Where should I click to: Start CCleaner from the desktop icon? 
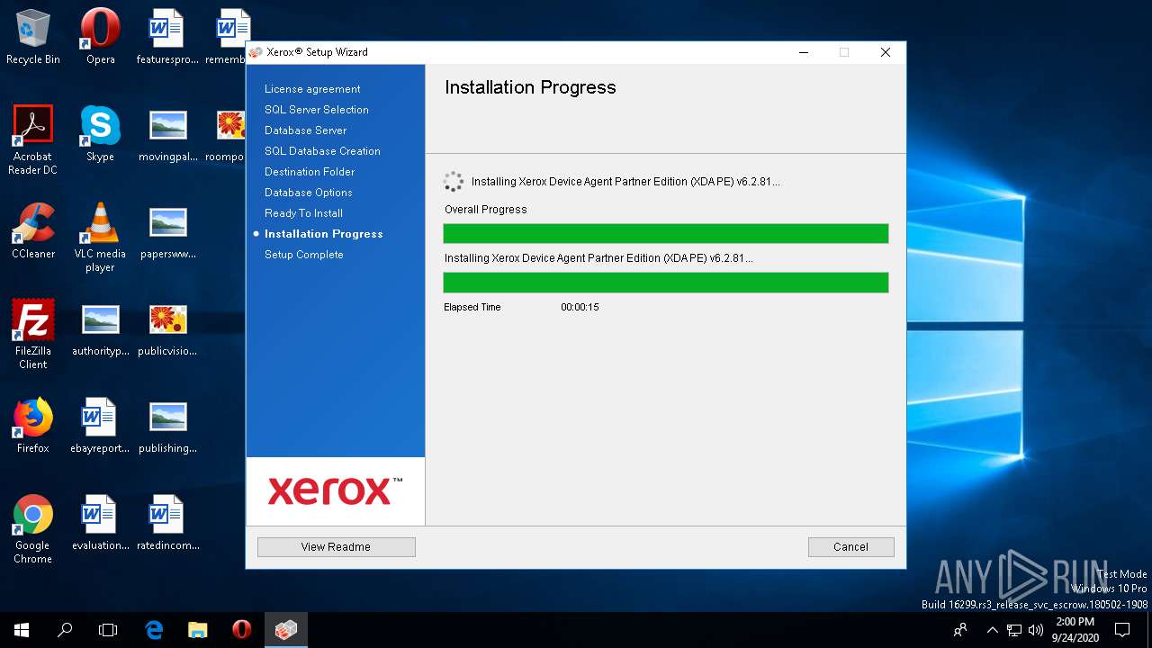[33, 230]
